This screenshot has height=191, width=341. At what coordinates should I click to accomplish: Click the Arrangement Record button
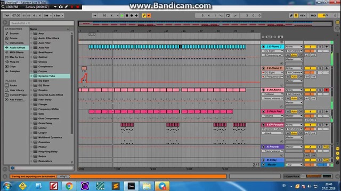point(132,15)
